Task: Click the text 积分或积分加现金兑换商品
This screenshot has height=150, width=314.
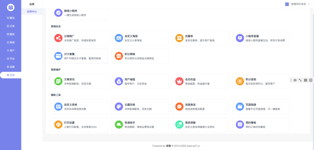Action: tap(140, 58)
